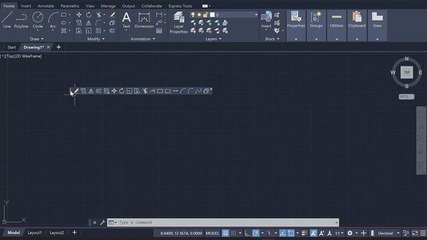Switch to the Layout1 tab
427x240 pixels.
(35, 233)
